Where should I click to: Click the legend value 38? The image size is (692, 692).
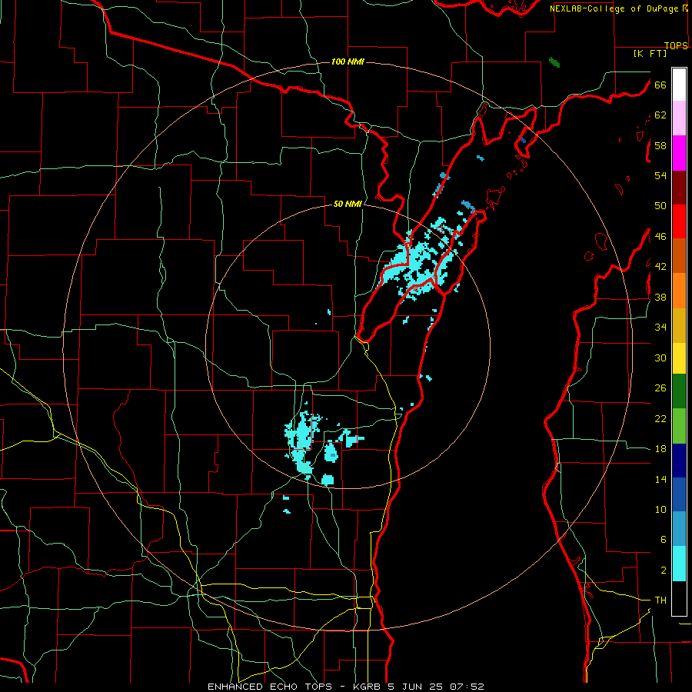pyautogui.click(x=660, y=297)
